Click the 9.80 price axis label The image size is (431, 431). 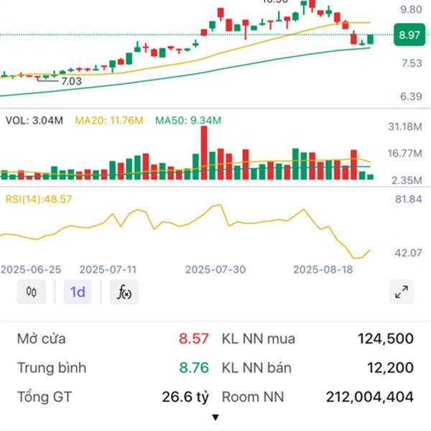click(x=411, y=9)
